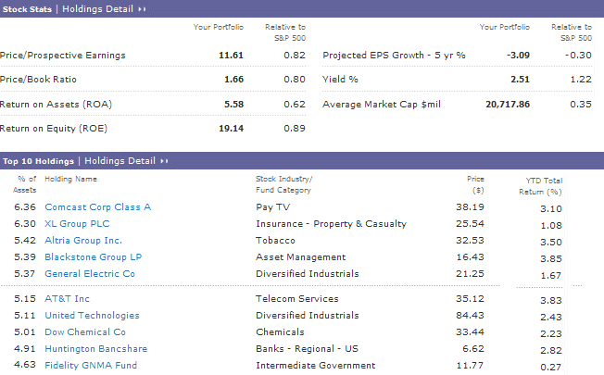Click EPS growth value -3.09

coord(518,56)
